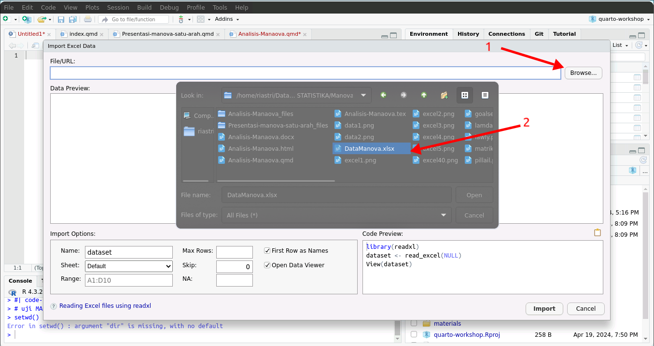Copy the code preview with the clipboard icon

pos(598,233)
